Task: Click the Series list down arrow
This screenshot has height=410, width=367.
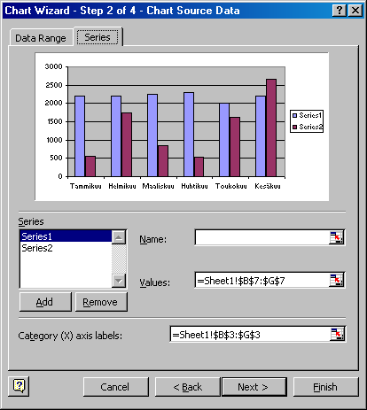Action: 119,281
